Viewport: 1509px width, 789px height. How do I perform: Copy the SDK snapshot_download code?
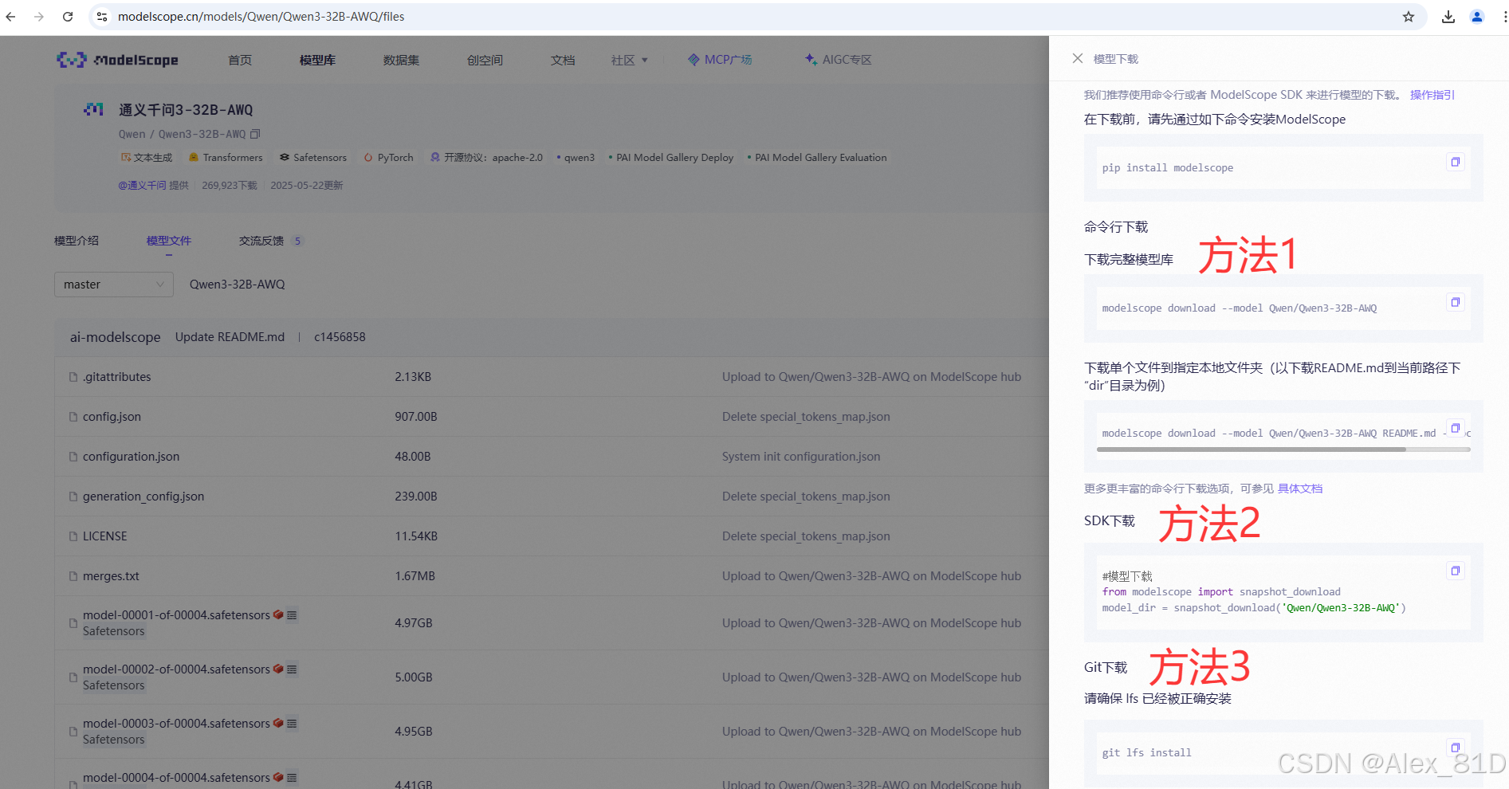click(x=1455, y=571)
